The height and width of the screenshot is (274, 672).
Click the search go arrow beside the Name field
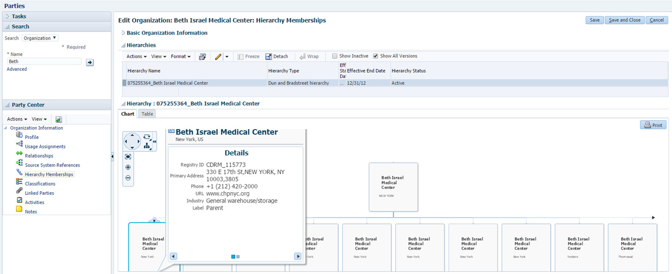tap(90, 62)
